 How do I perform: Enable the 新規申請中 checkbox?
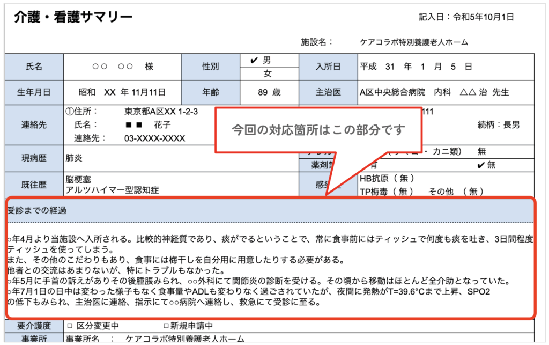pyautogui.click(x=166, y=326)
